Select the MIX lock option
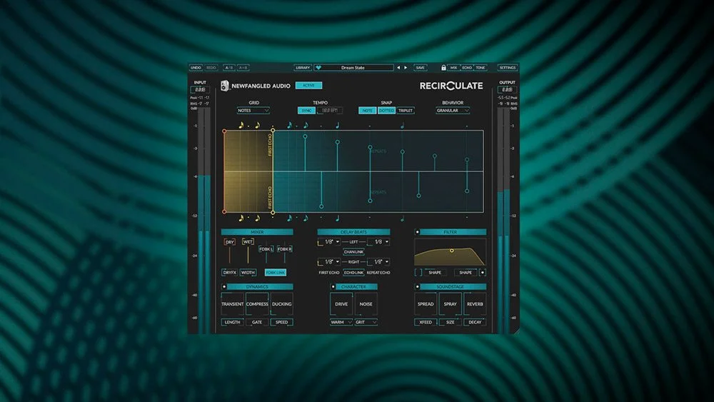The width and height of the screenshot is (714, 402). point(453,67)
